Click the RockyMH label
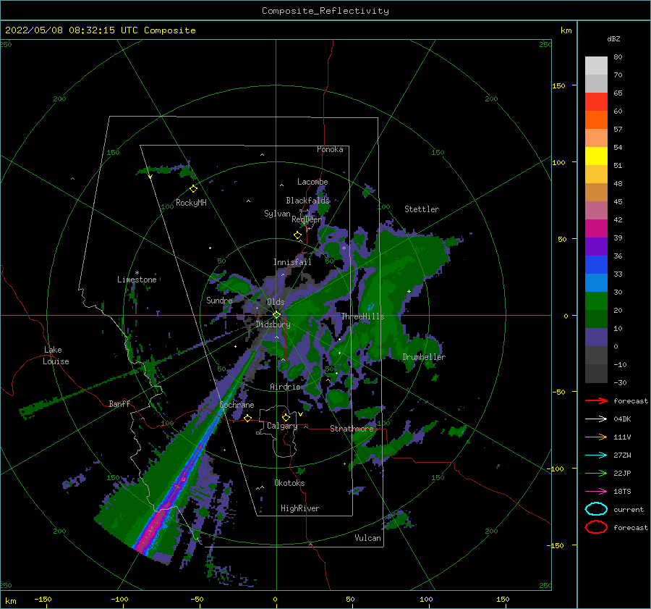Screen dimensions: 651x609 click(191, 203)
